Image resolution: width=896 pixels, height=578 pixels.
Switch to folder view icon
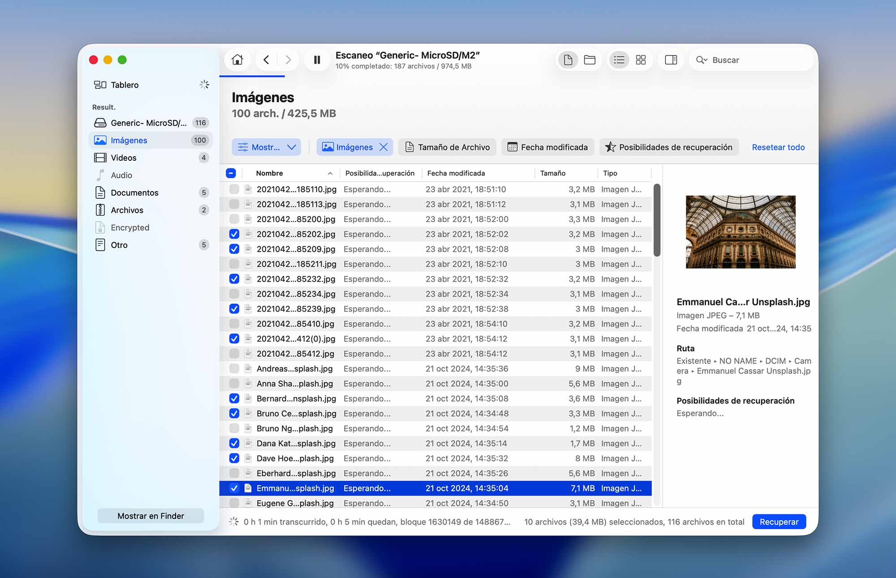point(590,60)
